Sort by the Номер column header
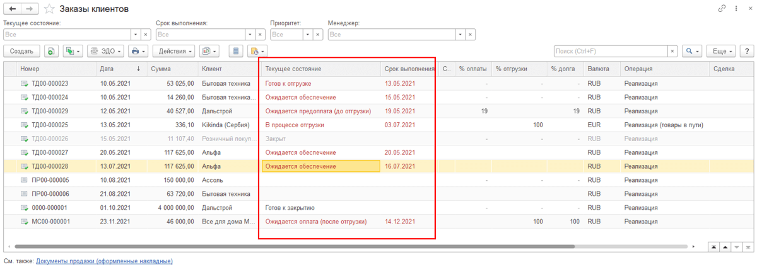The width and height of the screenshot is (757, 267). click(x=56, y=69)
